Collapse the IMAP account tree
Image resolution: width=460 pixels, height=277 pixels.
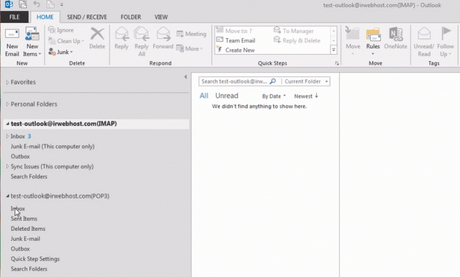click(8, 124)
